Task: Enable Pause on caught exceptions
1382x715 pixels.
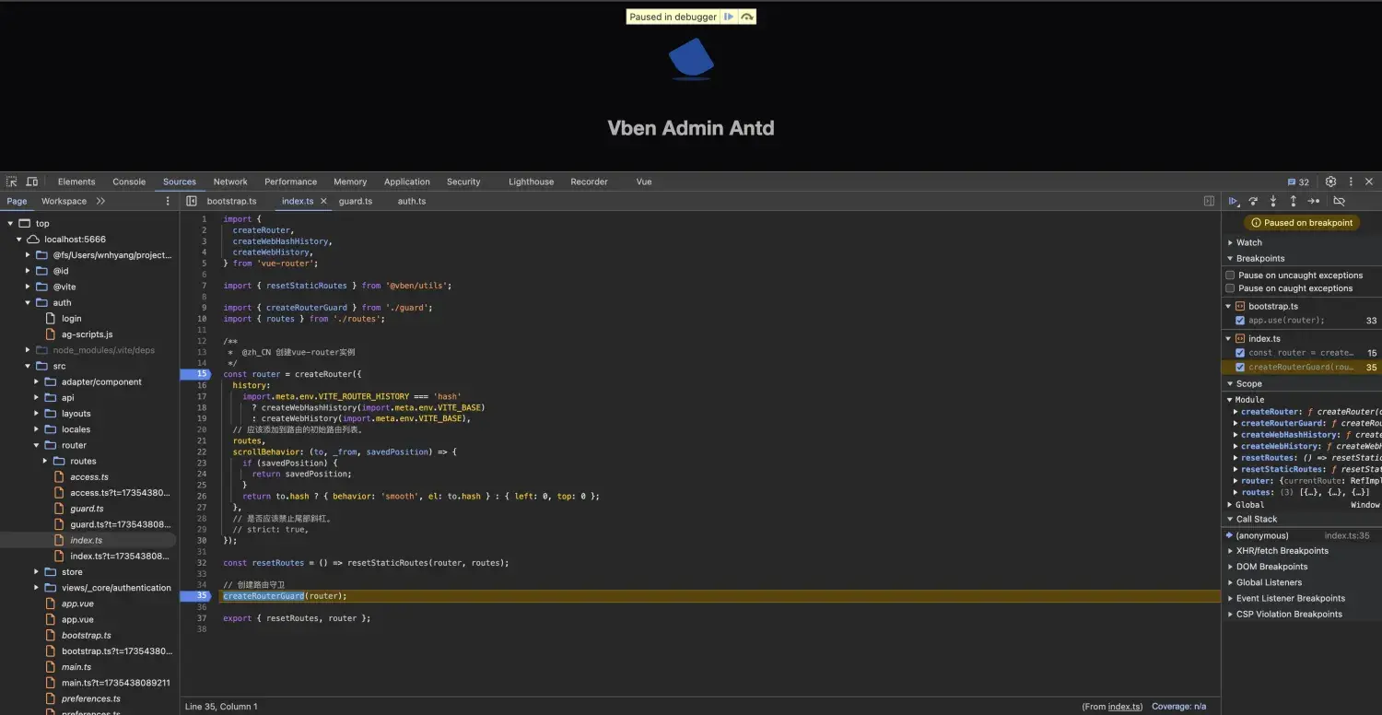Action: tap(1230, 287)
